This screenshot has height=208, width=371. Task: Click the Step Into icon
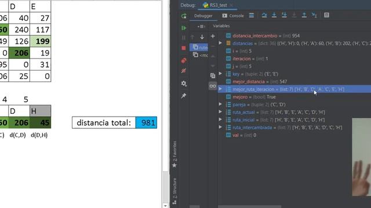click(274, 16)
